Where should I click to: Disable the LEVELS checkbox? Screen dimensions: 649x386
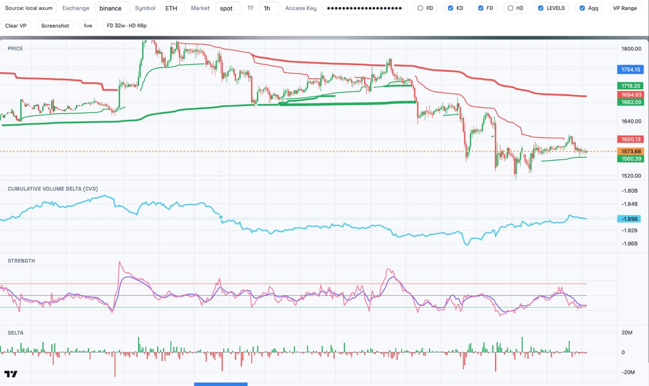pos(540,8)
